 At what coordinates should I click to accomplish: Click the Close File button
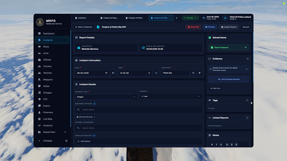pos(193,27)
